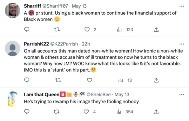This screenshot has height=121, width=189.
Task: Reply to the SheisBee tweet
Action: tap(27, 111)
